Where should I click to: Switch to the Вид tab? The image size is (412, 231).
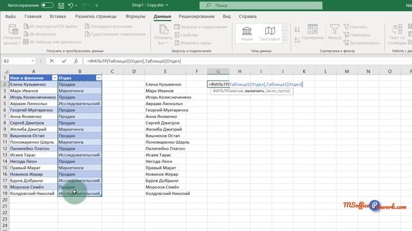click(227, 16)
